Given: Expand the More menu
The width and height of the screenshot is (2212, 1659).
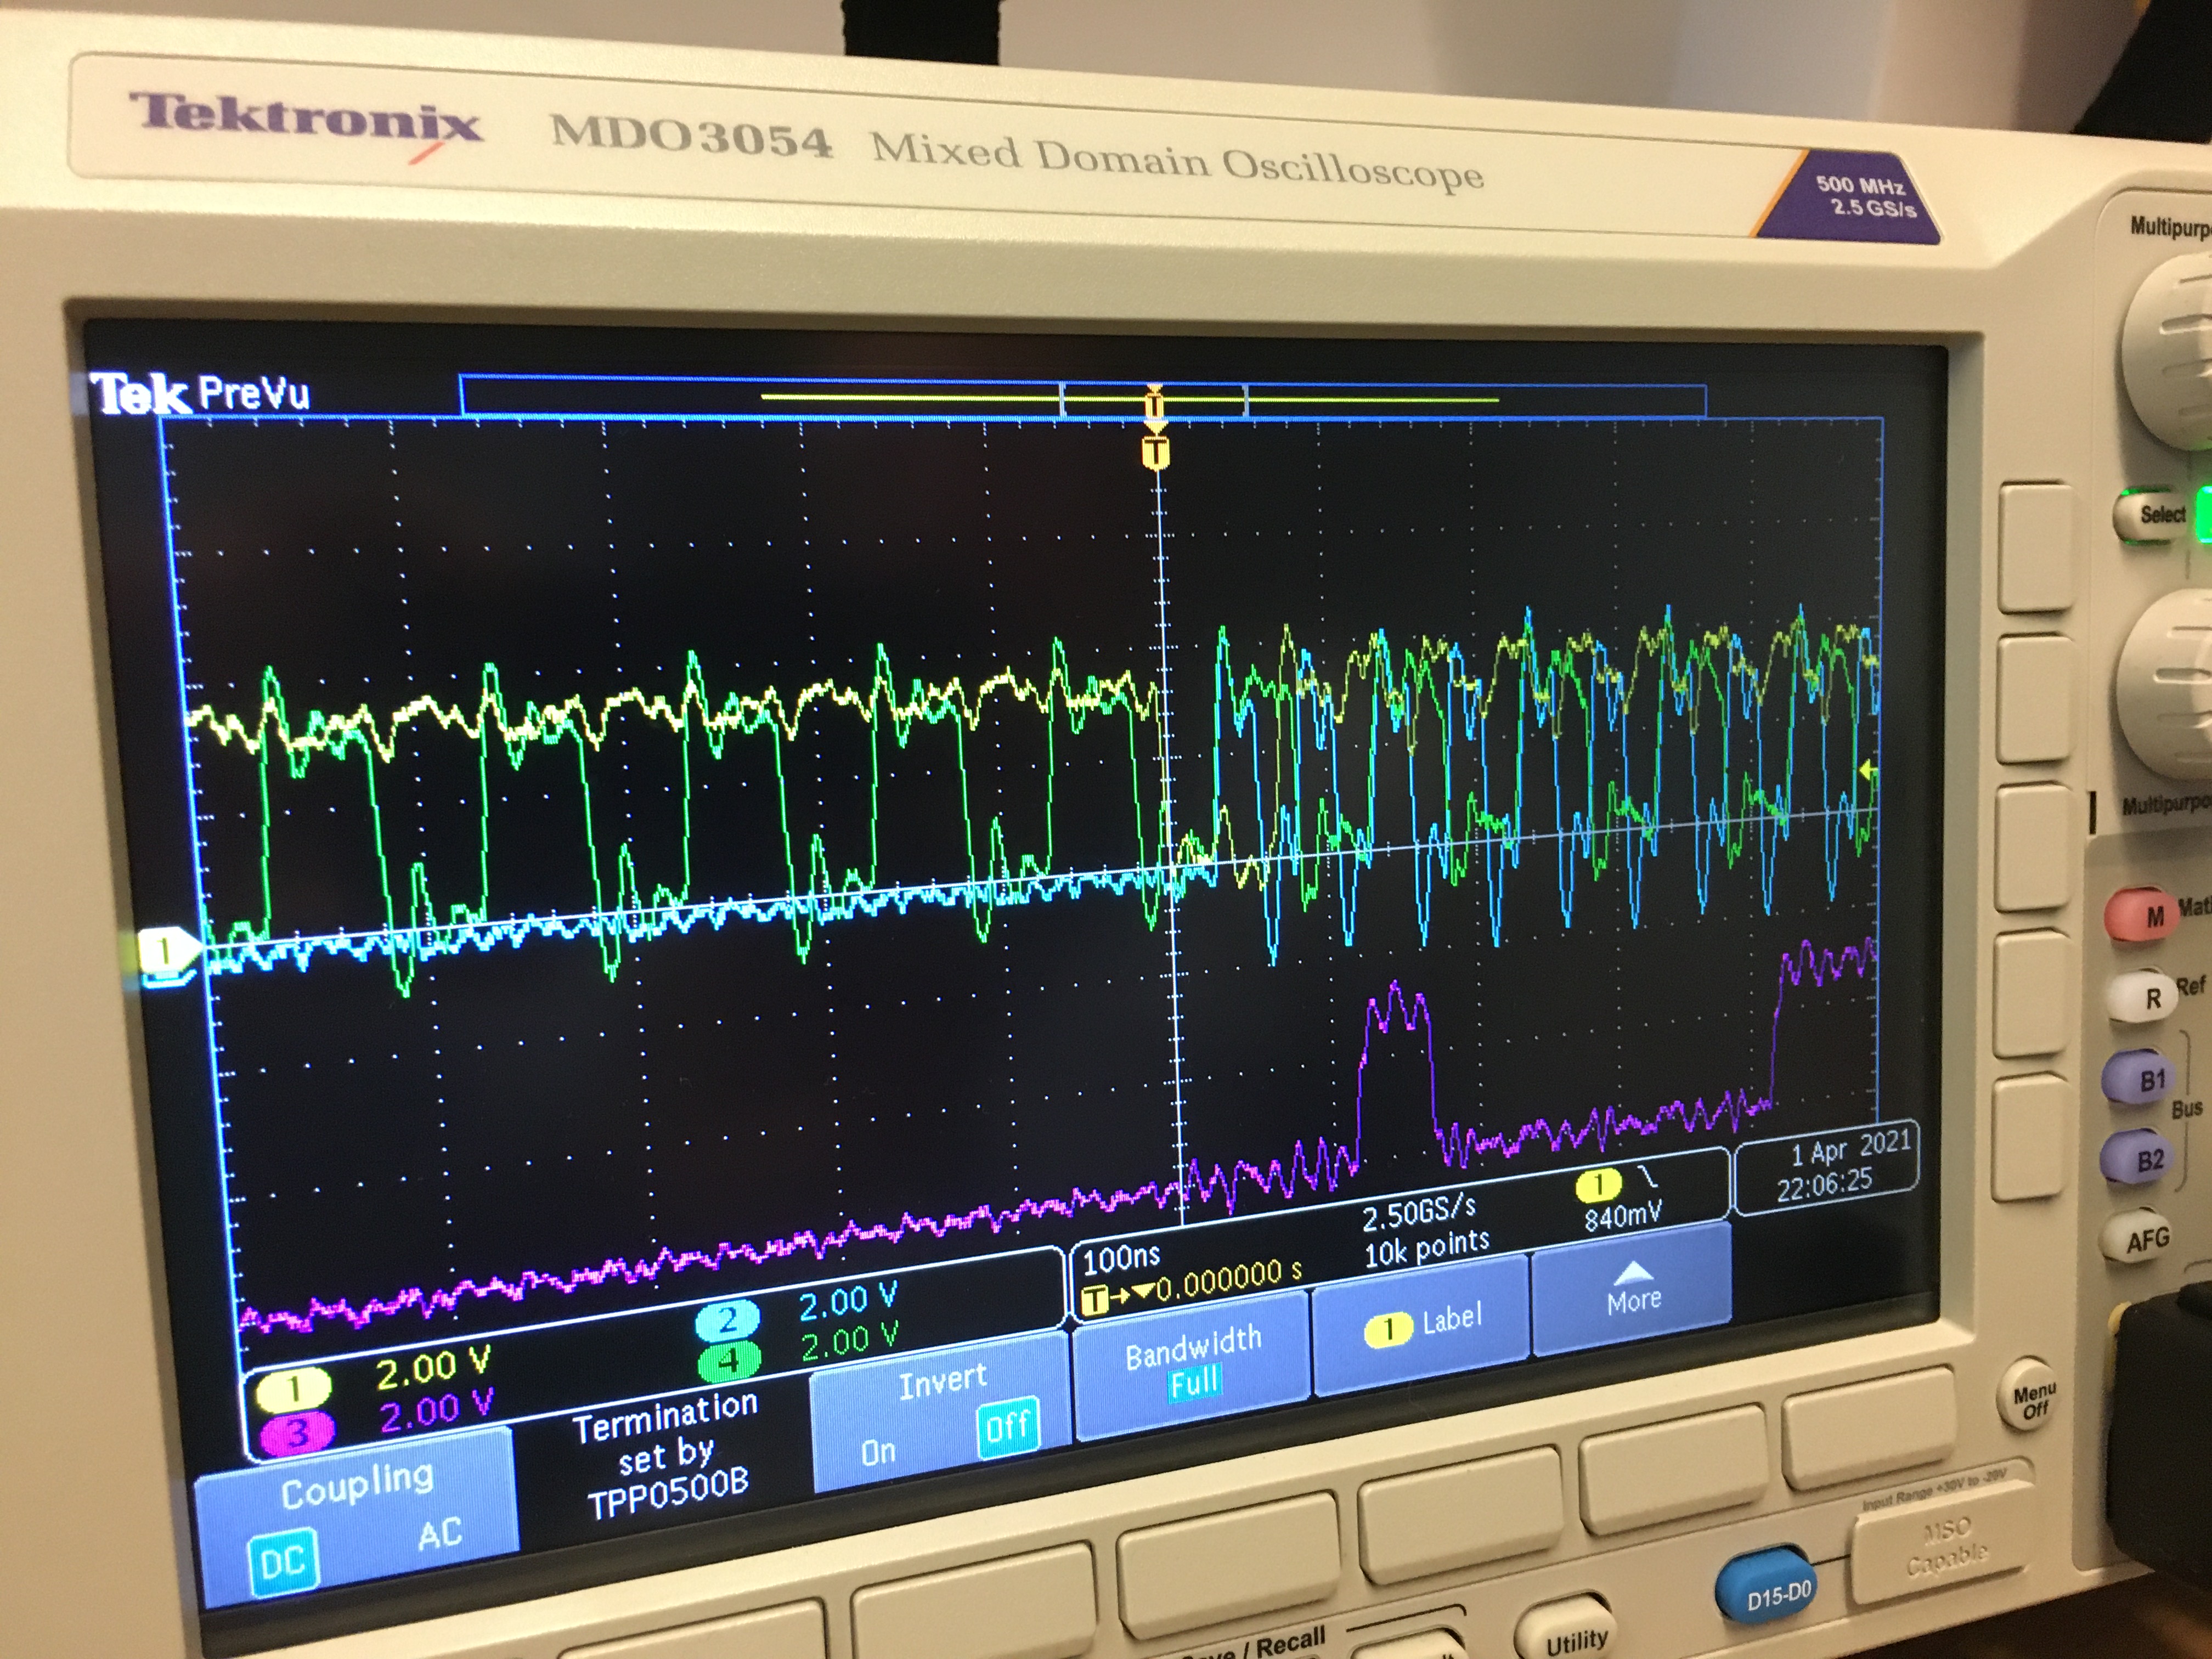Looking at the screenshot, I should (x=1632, y=1290).
